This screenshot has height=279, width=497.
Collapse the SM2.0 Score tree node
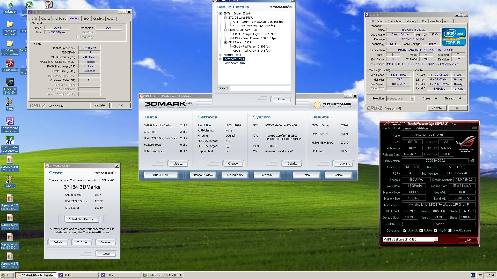[x=226, y=18]
